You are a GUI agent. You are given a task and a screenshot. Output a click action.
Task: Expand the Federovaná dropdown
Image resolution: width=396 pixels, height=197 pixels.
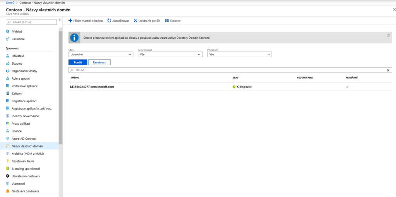click(170, 55)
